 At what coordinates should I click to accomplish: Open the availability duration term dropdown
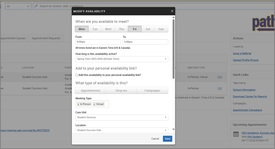click(122, 59)
